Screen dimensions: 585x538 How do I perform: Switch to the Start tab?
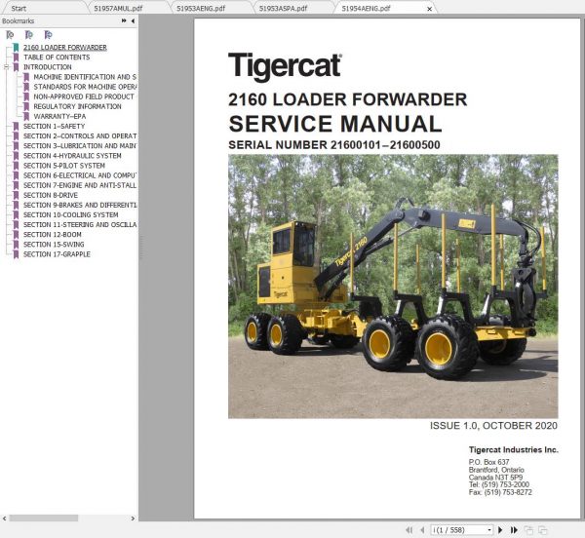click(19, 8)
